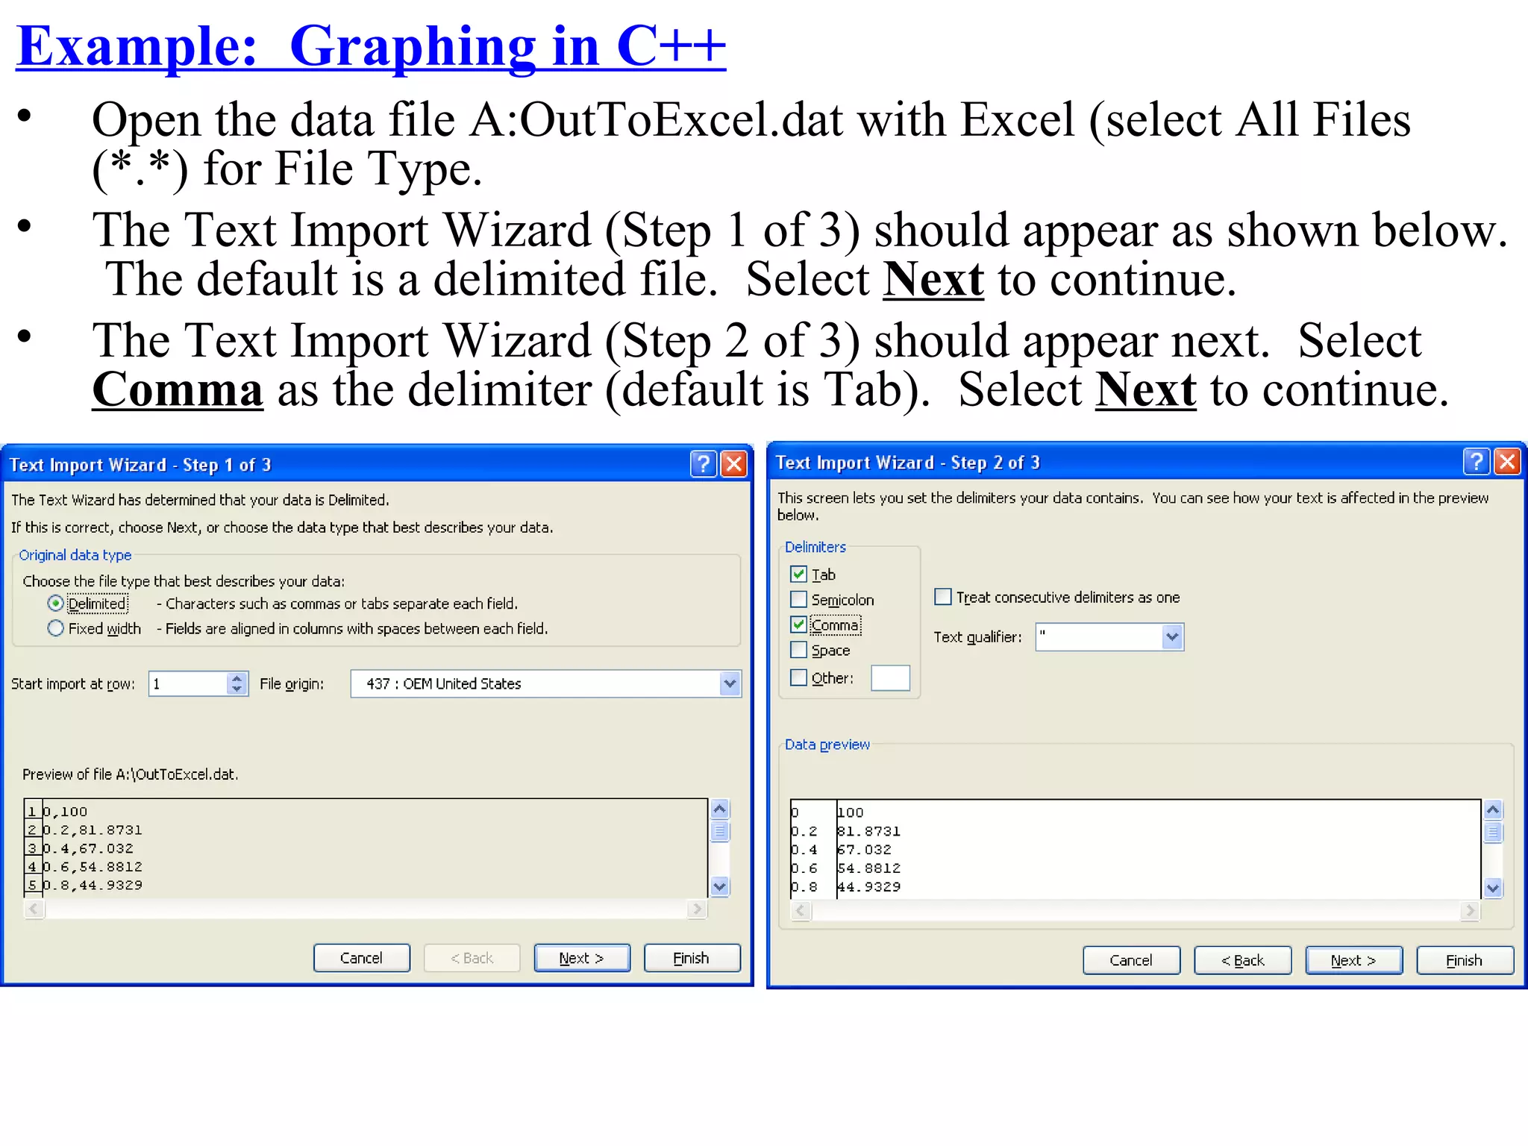1528x1146 pixels.
Task: Click the Step 1 preview scroll-left arrow
Action: click(x=34, y=909)
